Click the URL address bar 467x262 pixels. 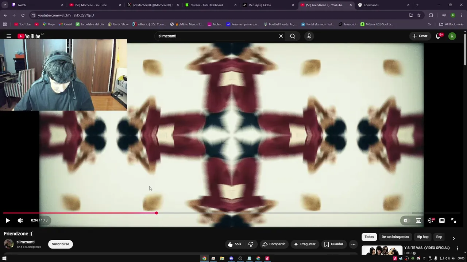tap(219, 15)
